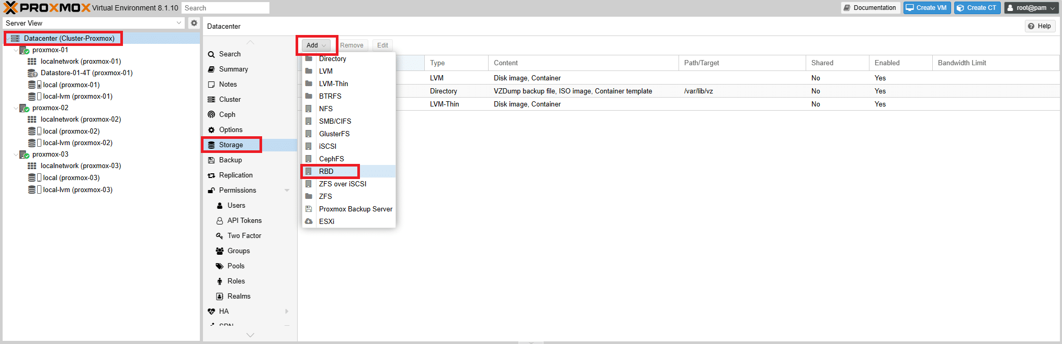
Task: Open the API Tokens page
Action: coord(244,221)
